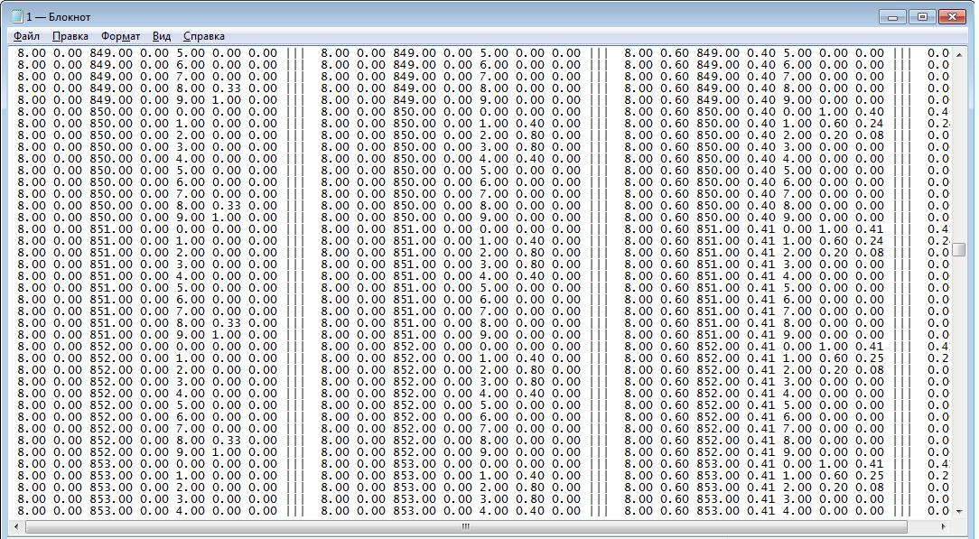The width and height of the screenshot is (979, 539).
Task: Click the horizontal scrollbar left arrow
Action: click(17, 526)
